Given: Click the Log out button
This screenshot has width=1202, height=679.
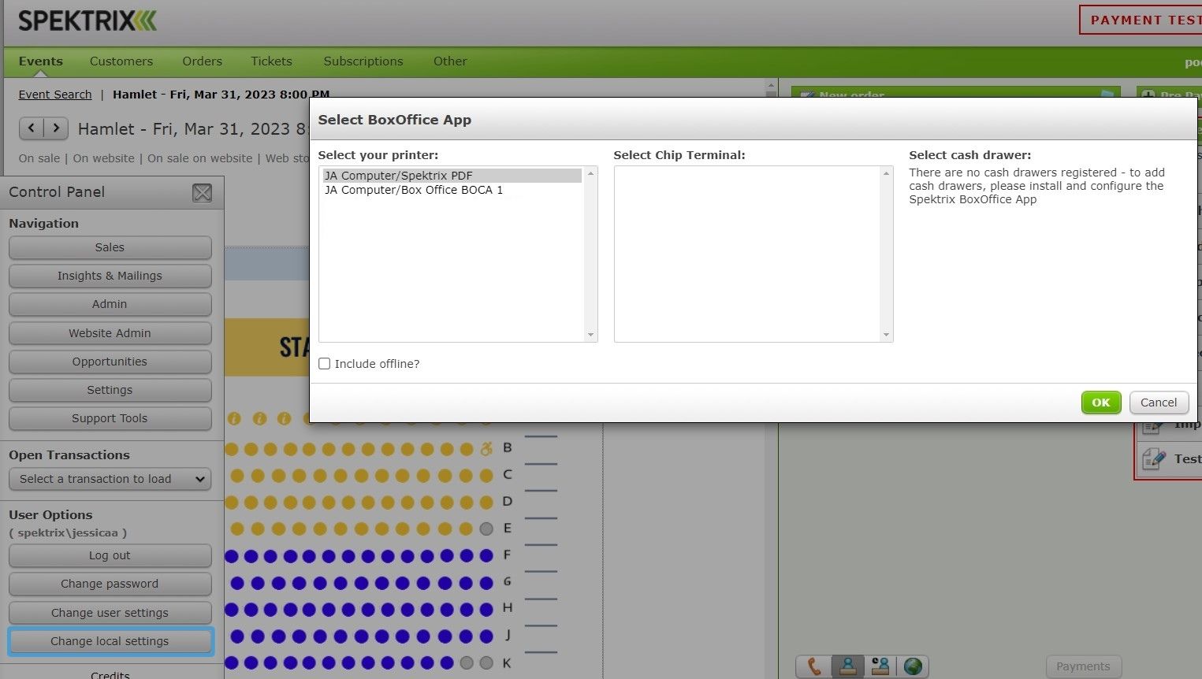Looking at the screenshot, I should pyautogui.click(x=110, y=555).
